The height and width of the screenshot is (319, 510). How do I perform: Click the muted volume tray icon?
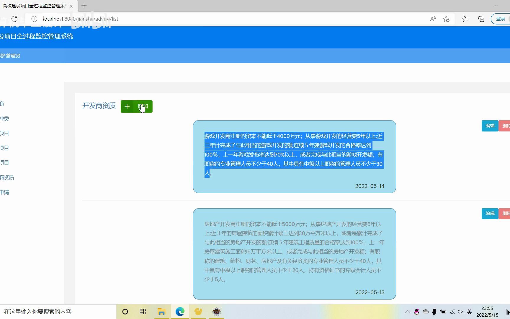tap(461, 312)
